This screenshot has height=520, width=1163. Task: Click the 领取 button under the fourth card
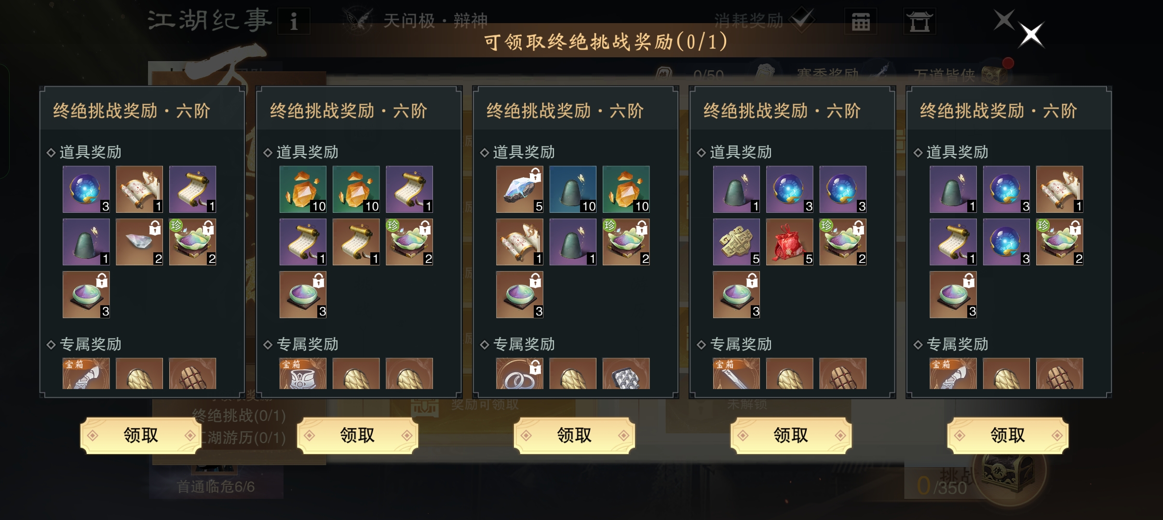[791, 435]
